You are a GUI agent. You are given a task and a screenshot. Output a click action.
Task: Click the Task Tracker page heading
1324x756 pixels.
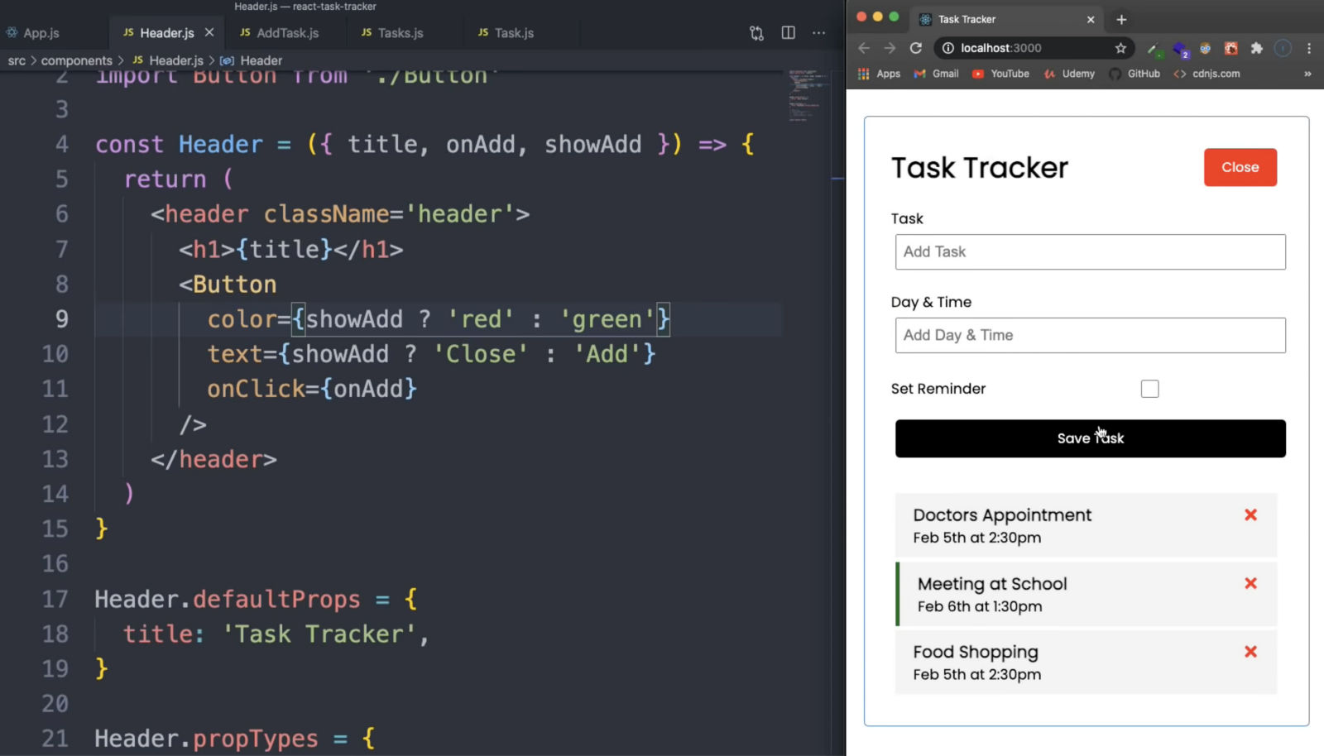[980, 168]
